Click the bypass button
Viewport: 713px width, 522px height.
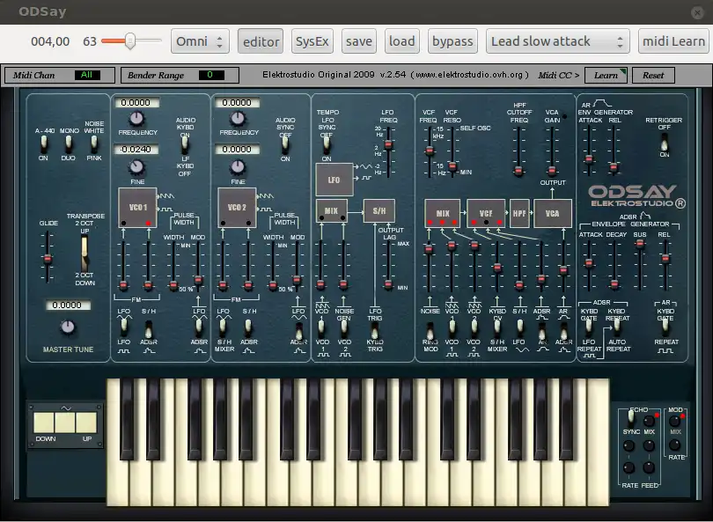click(452, 41)
